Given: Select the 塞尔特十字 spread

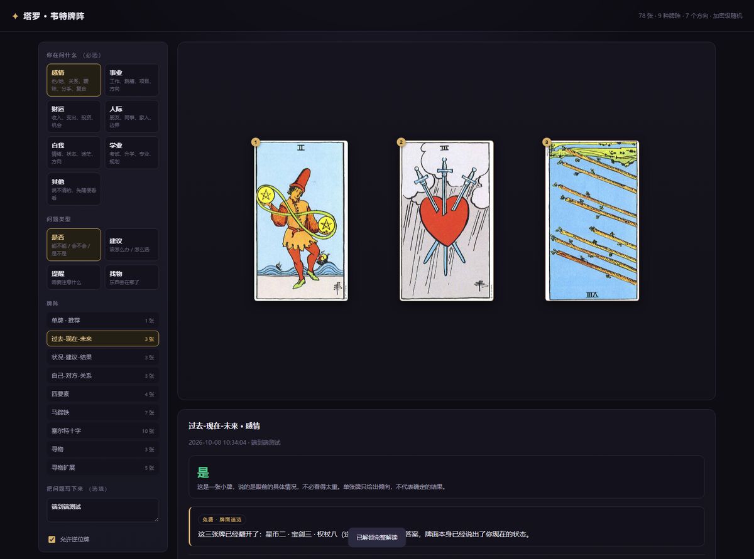Looking at the screenshot, I should pos(102,431).
